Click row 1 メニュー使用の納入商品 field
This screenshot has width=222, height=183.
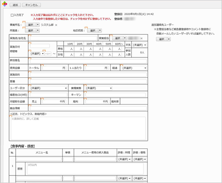pos(95,159)
